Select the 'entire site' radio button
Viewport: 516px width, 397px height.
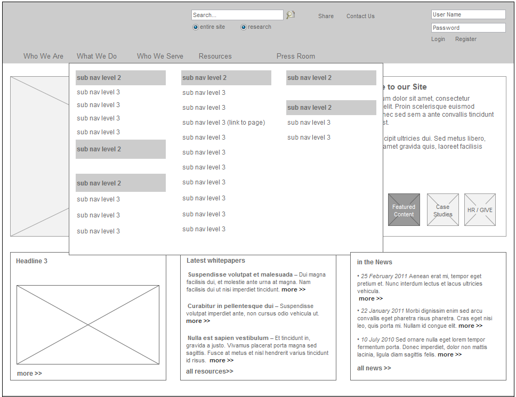coord(196,27)
